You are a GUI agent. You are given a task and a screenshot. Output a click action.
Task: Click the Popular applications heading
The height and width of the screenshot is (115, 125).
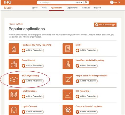pyautogui.click(x=27, y=29)
